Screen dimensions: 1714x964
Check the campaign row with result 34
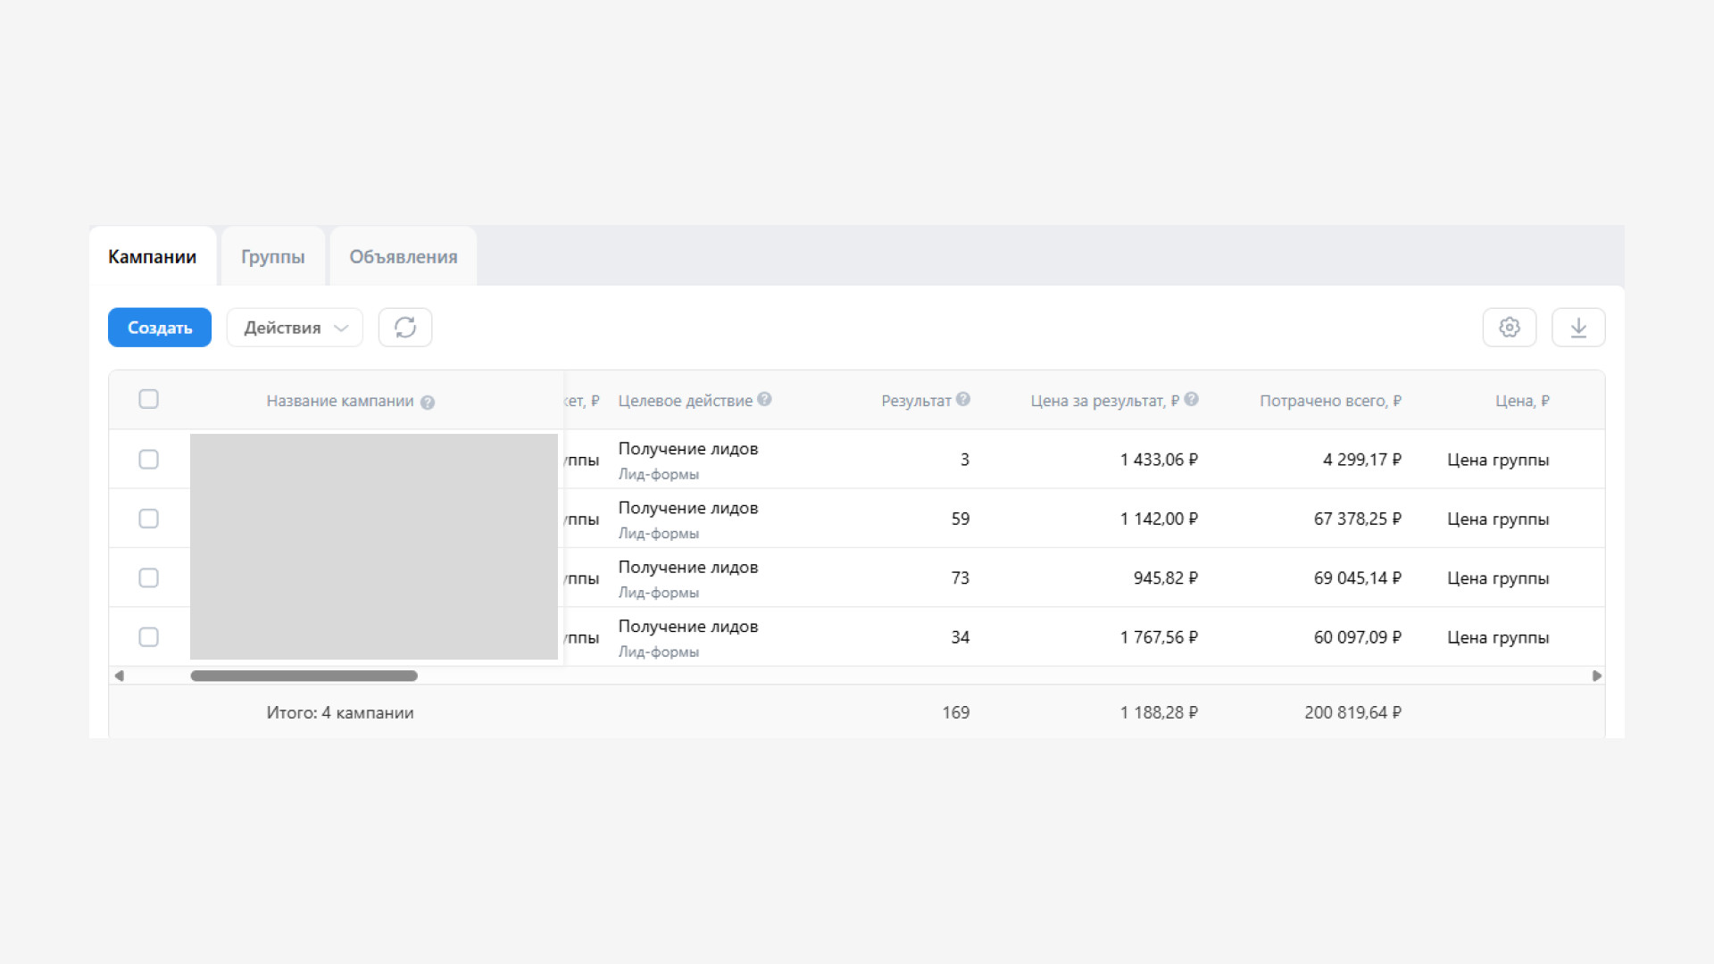pyautogui.click(x=149, y=637)
